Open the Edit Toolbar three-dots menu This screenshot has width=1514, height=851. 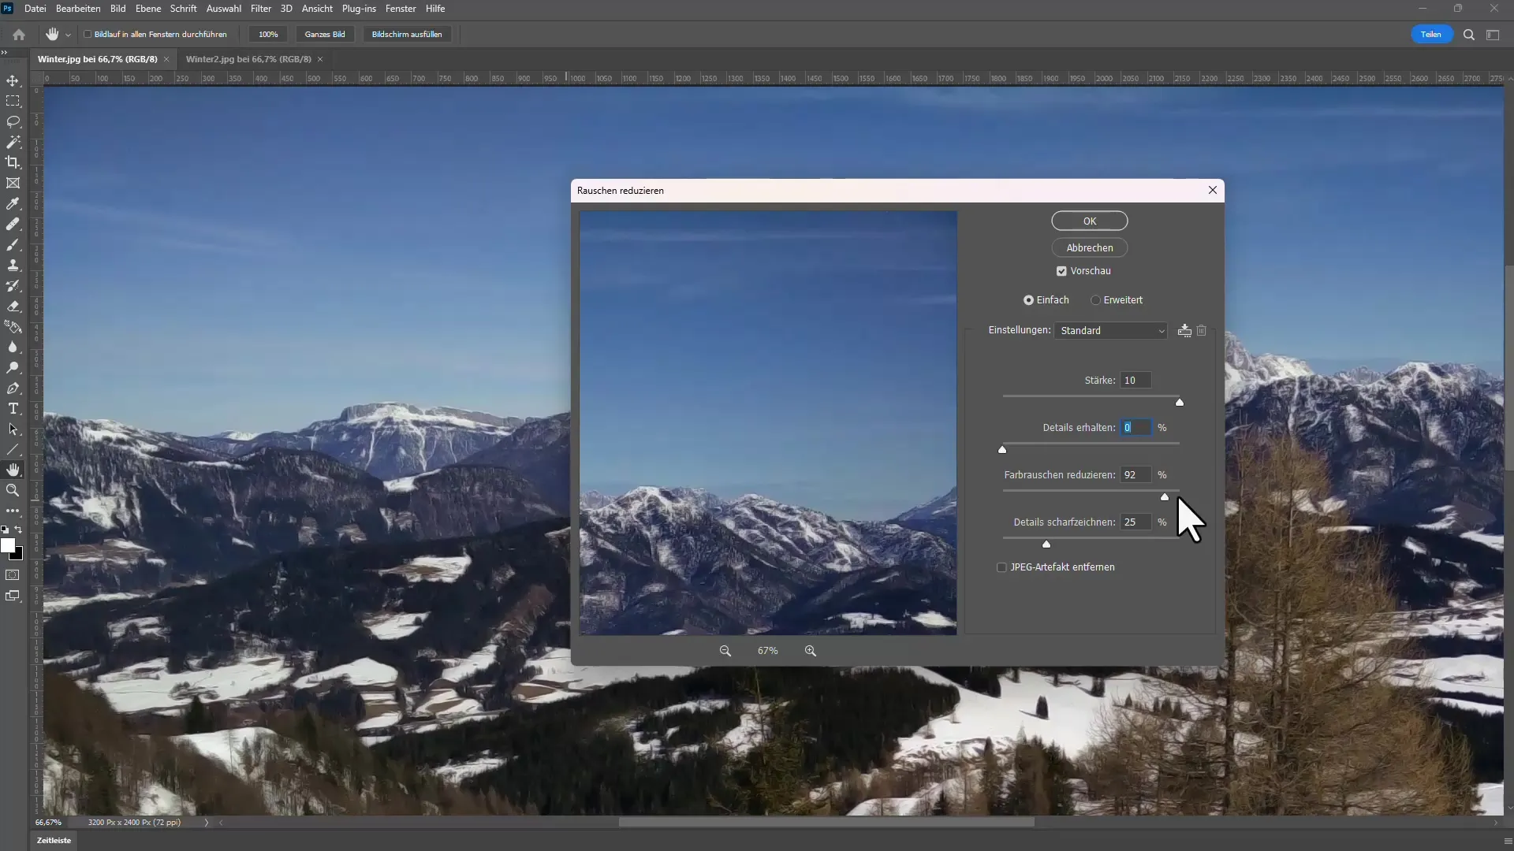(x=13, y=511)
